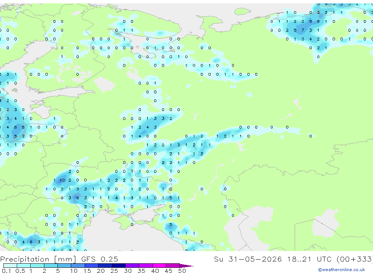Click the legend label '45'
373x273 pixels.
(x=169, y=271)
